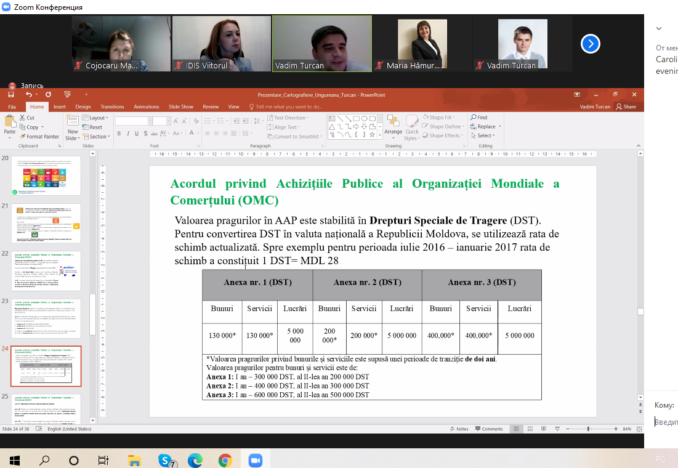Toggle Italic formatting

click(128, 134)
